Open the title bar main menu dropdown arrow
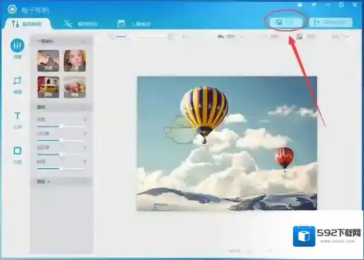 click(313, 5)
